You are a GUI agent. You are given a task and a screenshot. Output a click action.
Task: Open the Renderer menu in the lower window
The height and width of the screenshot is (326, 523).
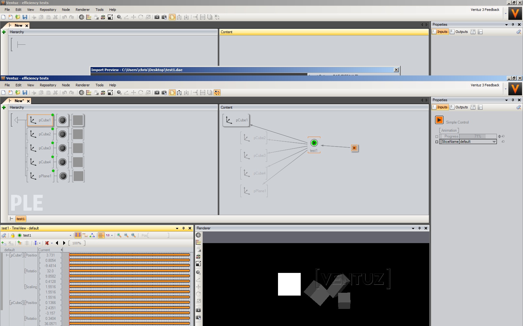82,85
